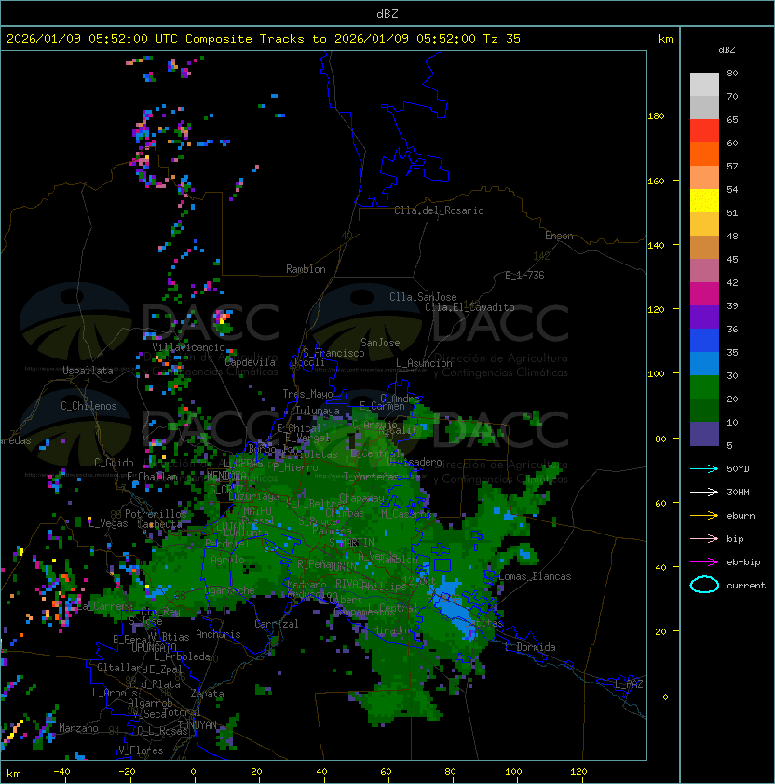Click the composite tracks timestamp header
775x784 pixels.
264,39
